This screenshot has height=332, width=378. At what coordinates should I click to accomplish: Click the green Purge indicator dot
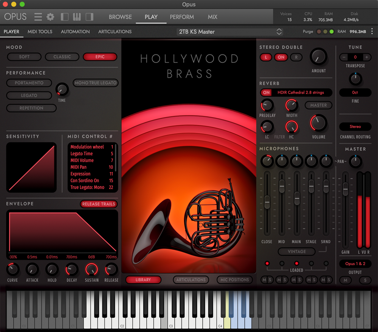332,32
